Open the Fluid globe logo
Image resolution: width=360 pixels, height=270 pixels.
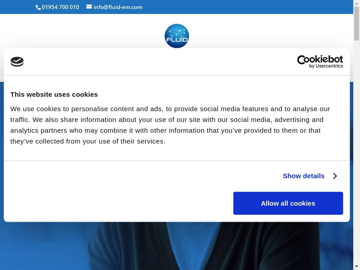pyautogui.click(x=176, y=36)
